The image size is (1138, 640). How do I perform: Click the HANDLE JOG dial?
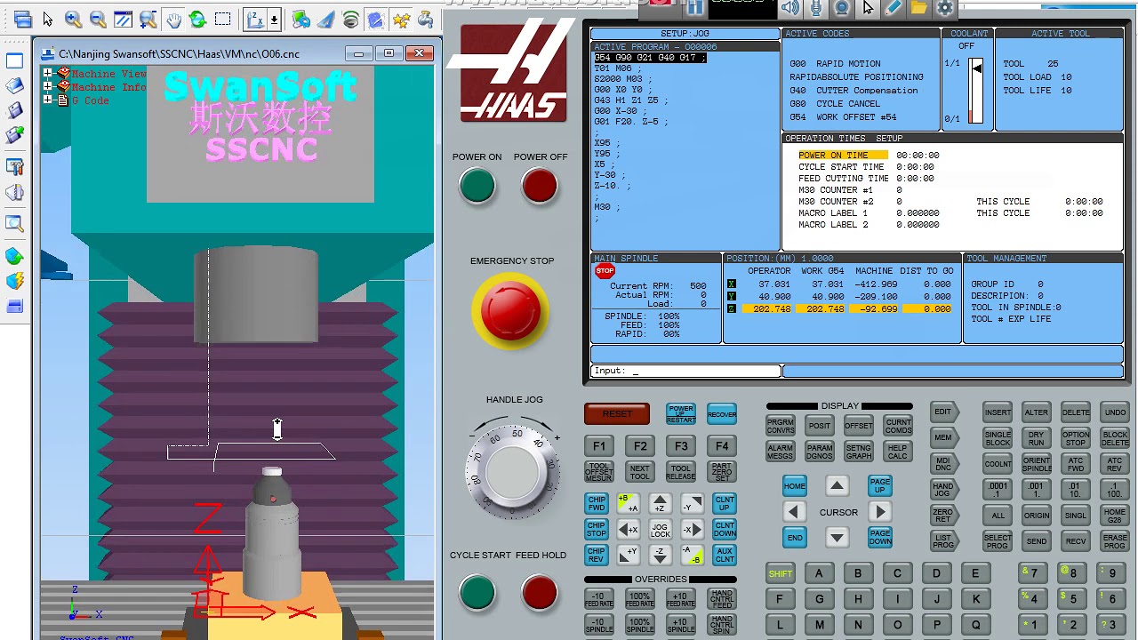513,473
